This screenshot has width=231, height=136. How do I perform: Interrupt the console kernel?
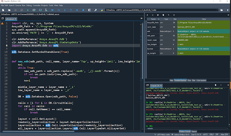(x=221, y=85)
